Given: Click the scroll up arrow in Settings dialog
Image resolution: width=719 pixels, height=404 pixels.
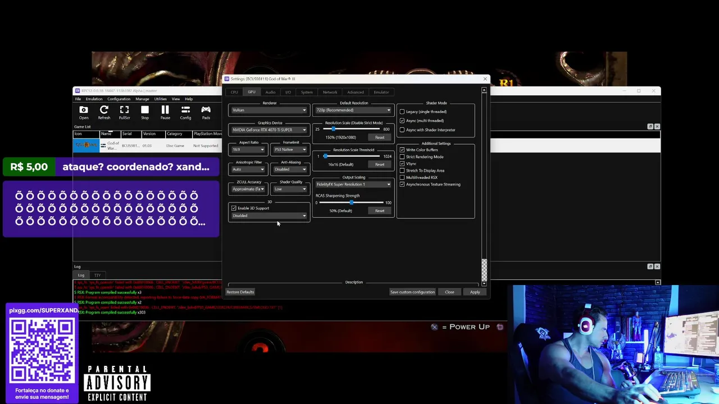Looking at the screenshot, I should 484,89.
